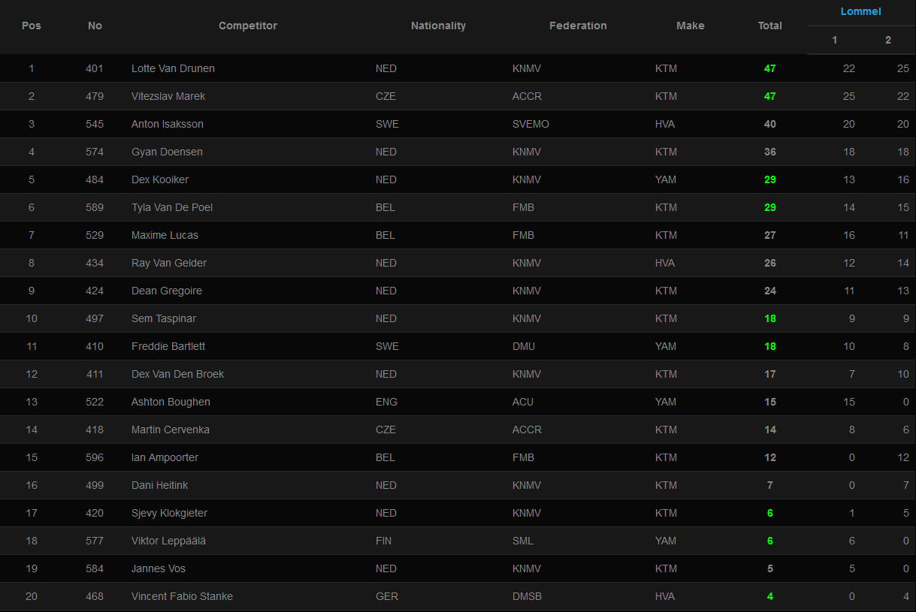
Task: Click total 40 for Anton Isaksson
Action: (x=770, y=124)
